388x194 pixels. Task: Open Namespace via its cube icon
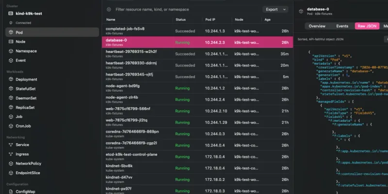[x=11, y=51]
